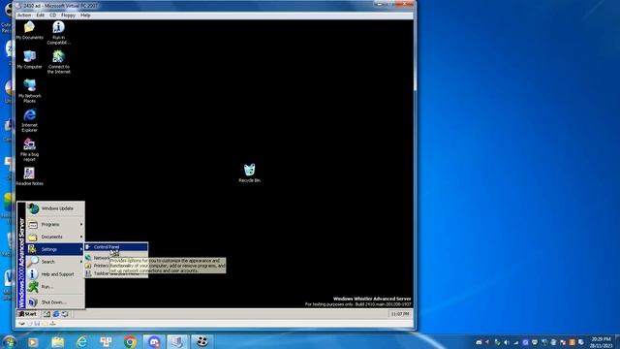Image resolution: width=620 pixels, height=349 pixels.
Task: Expand Search submenu in Start menu
Action: tap(55, 262)
